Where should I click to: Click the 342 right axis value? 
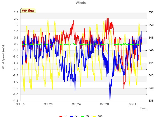(151, 76)
